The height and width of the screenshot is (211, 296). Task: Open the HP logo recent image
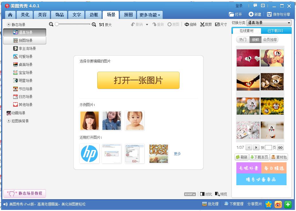pyautogui.click(x=89, y=154)
